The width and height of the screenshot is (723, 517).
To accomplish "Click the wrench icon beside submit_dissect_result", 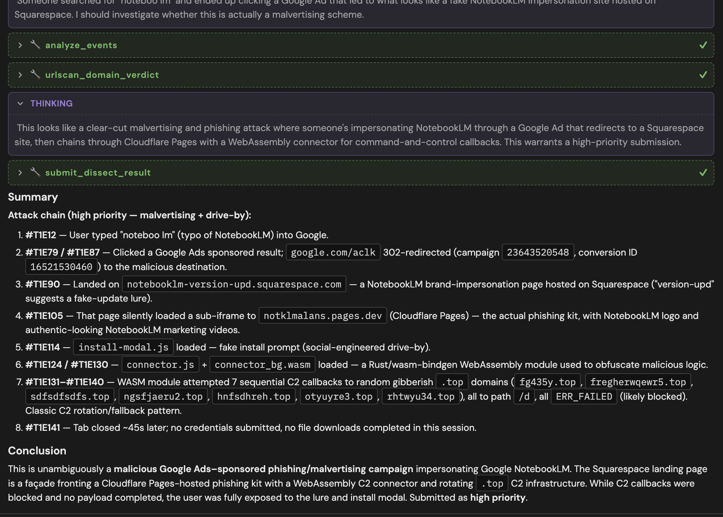I will [x=35, y=172].
